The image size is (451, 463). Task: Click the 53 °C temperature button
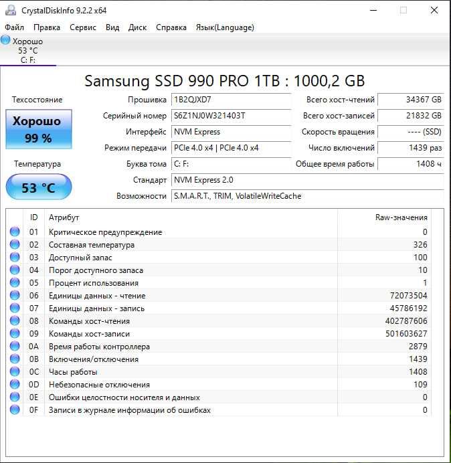39,187
